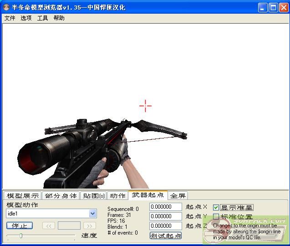The height and width of the screenshot is (246, 290).
Task: Switch to the 贴图(s) tab
Action: click(x=93, y=195)
